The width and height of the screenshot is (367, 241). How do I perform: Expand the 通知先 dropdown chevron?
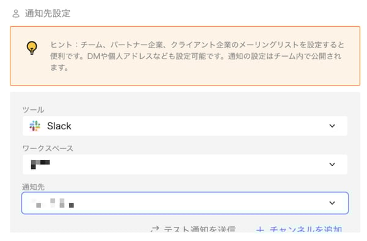click(x=332, y=203)
